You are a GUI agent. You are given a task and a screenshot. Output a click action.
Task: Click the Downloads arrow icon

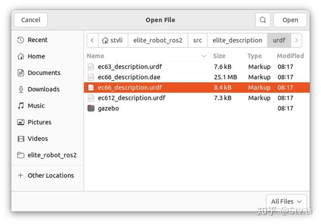[21, 89]
